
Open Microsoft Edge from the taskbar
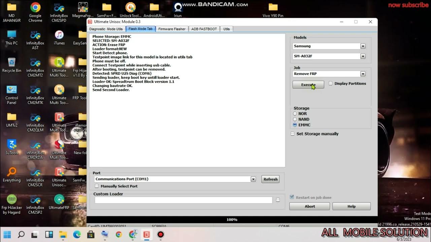77,234
